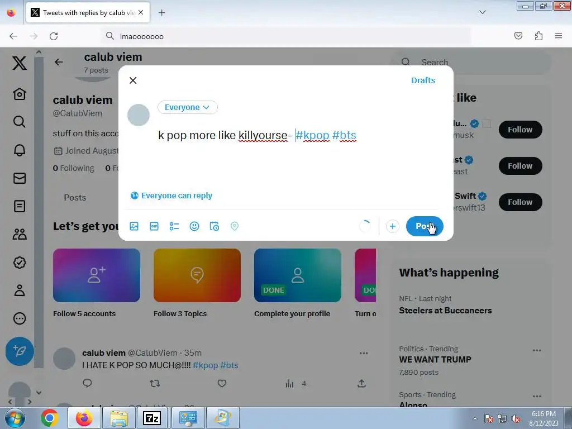
Task: Open Notifications bell in sidebar
Action: pos(20,150)
